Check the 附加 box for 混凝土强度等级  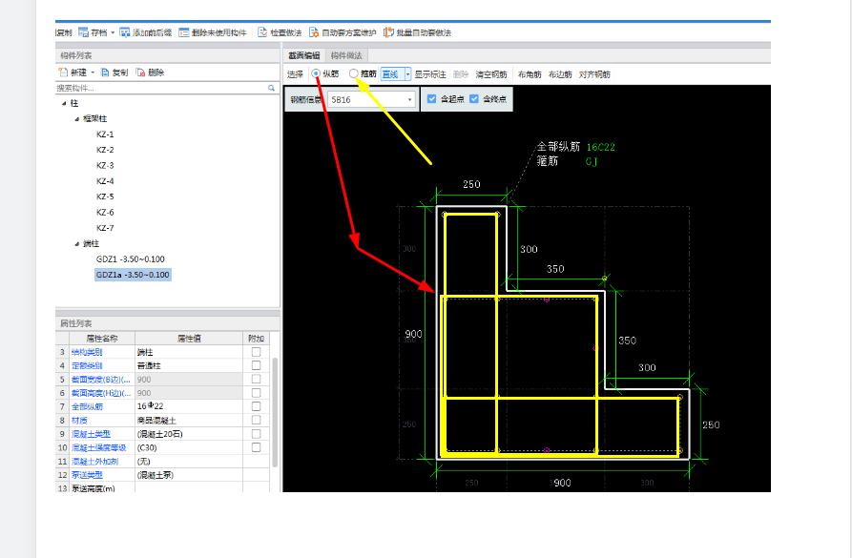[256, 447]
